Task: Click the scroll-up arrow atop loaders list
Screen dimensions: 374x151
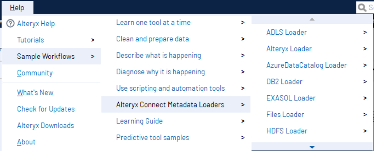Action: pos(312,19)
